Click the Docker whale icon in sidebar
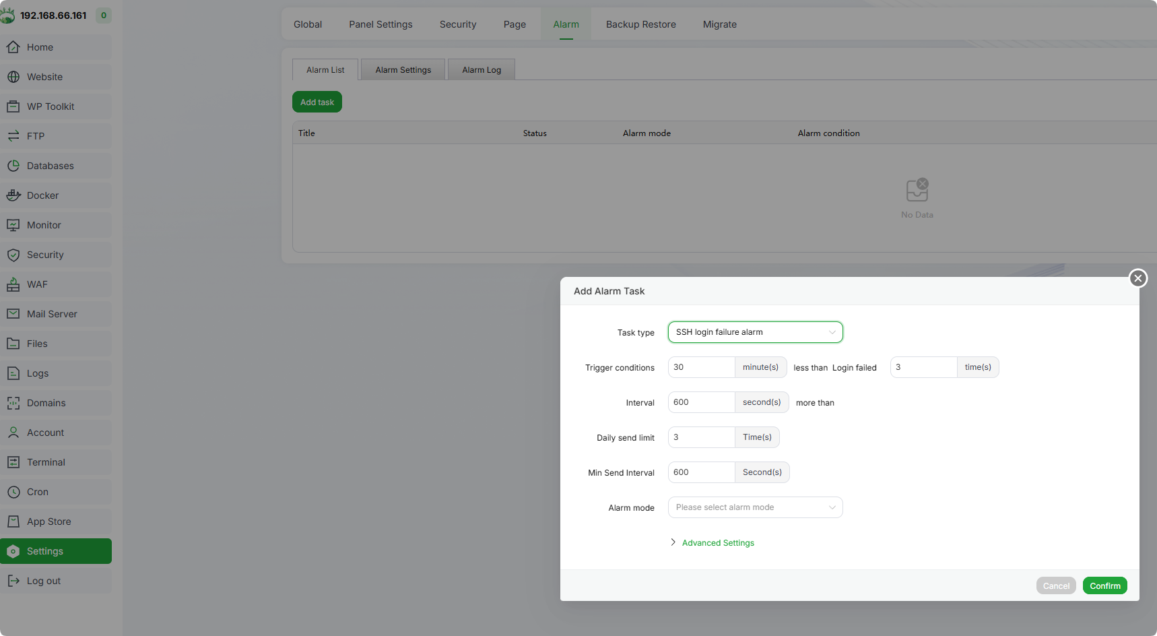The image size is (1157, 636). coord(13,195)
